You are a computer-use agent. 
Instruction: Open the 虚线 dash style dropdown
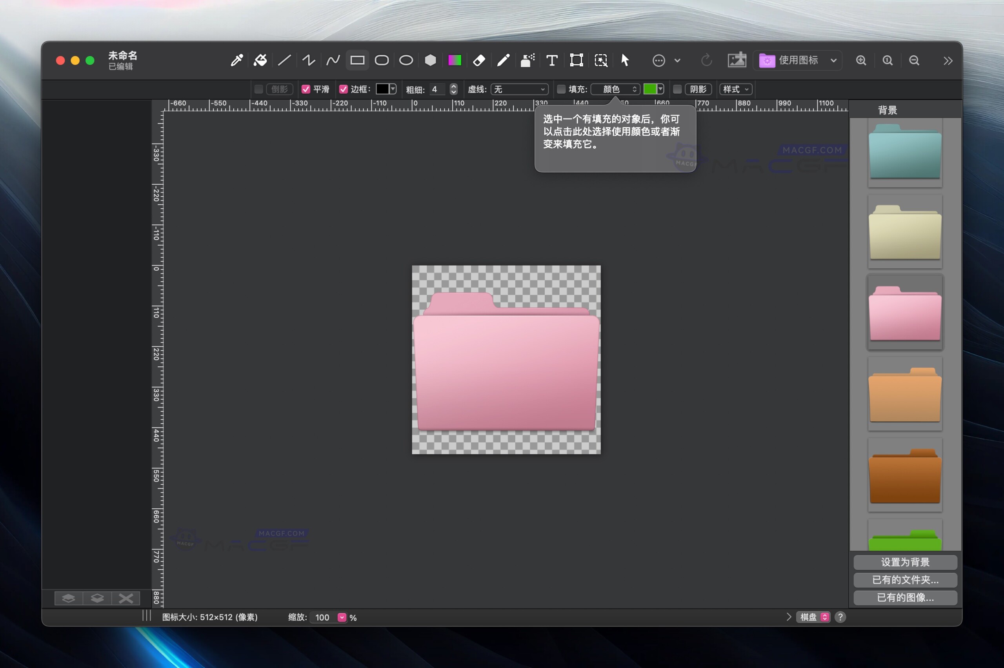pos(519,89)
